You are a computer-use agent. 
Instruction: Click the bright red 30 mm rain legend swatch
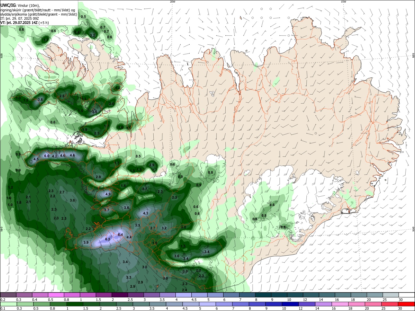[x=407, y=304]
